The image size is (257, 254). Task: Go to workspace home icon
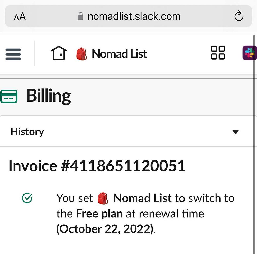pos(59,53)
